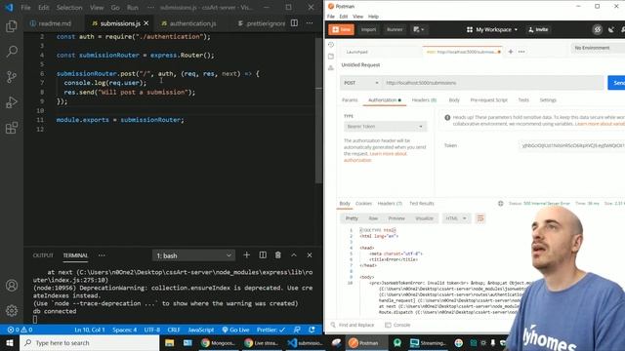Click the request URL input field
The image size is (625, 351).
pos(492,83)
